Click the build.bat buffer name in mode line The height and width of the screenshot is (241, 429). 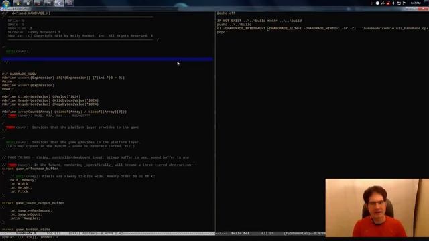[x=240, y=234]
